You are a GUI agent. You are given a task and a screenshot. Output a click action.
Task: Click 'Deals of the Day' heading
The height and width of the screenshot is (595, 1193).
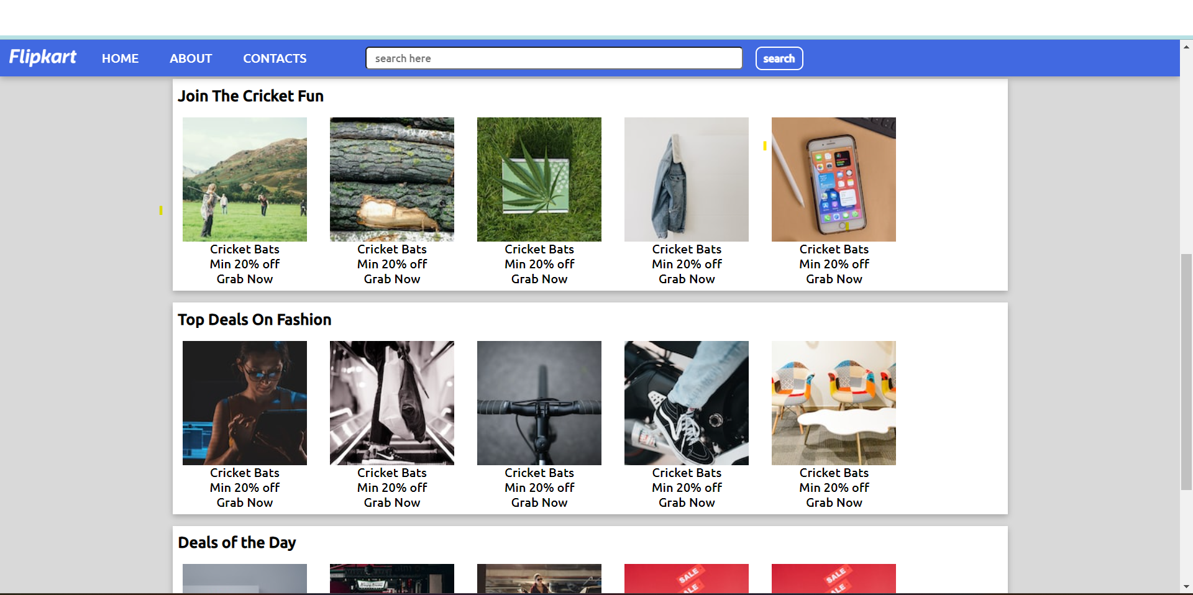tap(237, 543)
